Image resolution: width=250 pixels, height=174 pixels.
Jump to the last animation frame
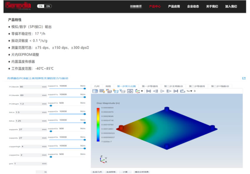[x=176, y=91]
